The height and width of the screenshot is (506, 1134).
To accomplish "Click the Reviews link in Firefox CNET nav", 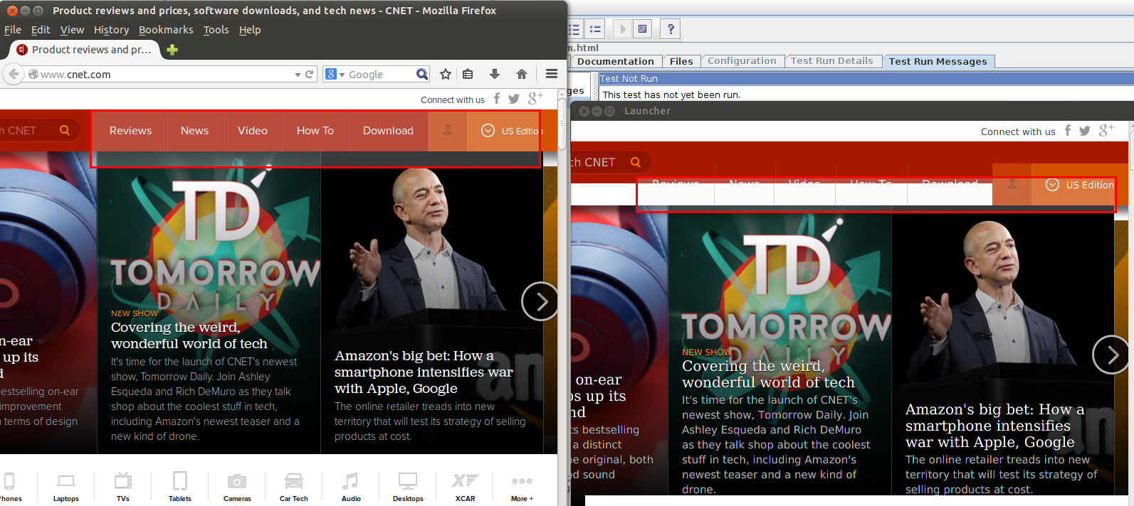I will [x=130, y=131].
